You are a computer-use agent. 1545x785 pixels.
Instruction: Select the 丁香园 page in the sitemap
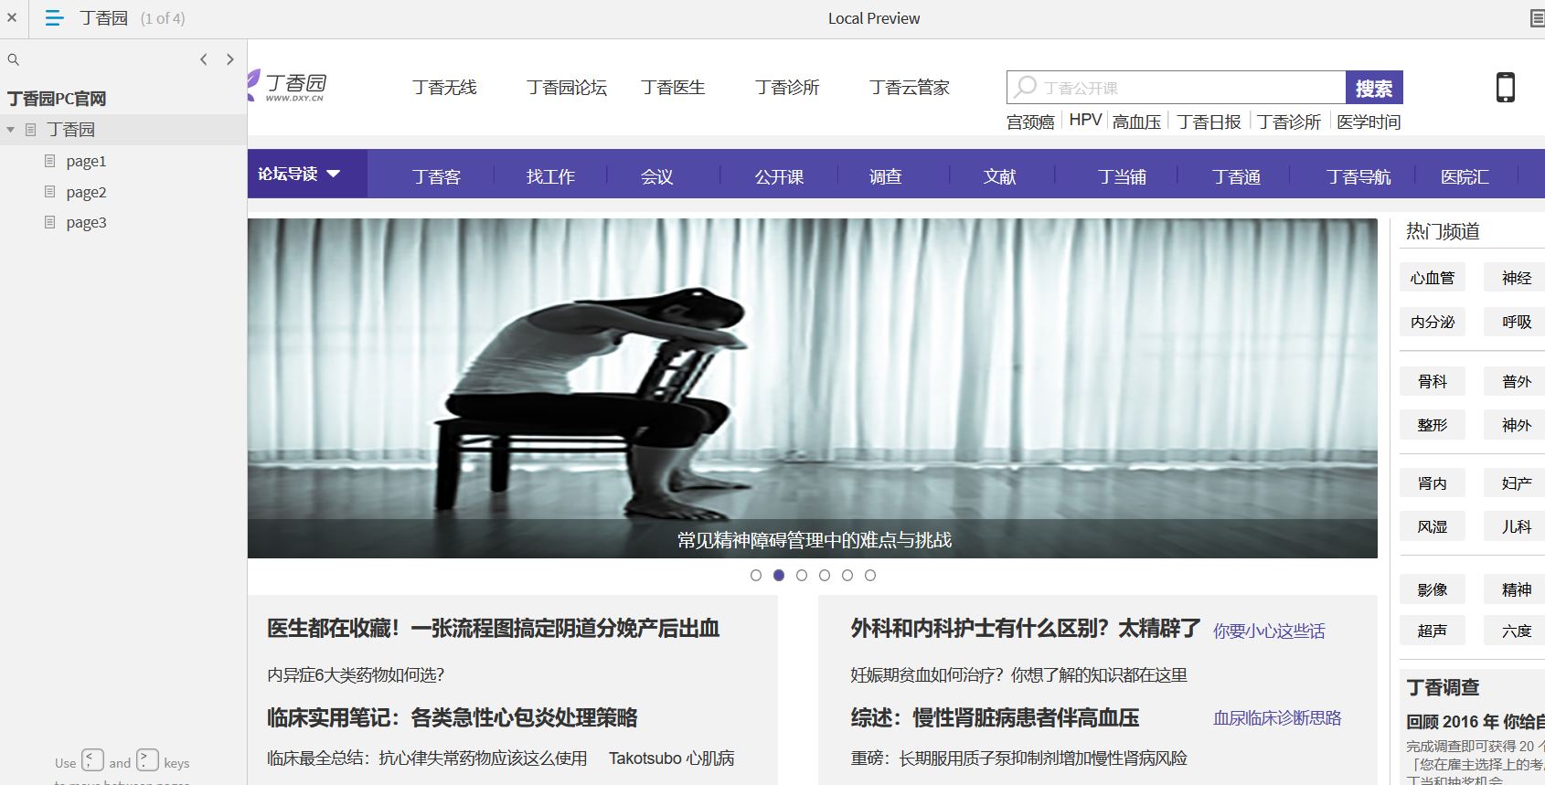[70, 130]
